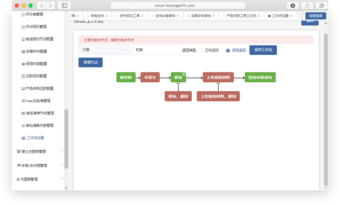Expand the 车商/合作商管理 menu section

tap(40, 165)
